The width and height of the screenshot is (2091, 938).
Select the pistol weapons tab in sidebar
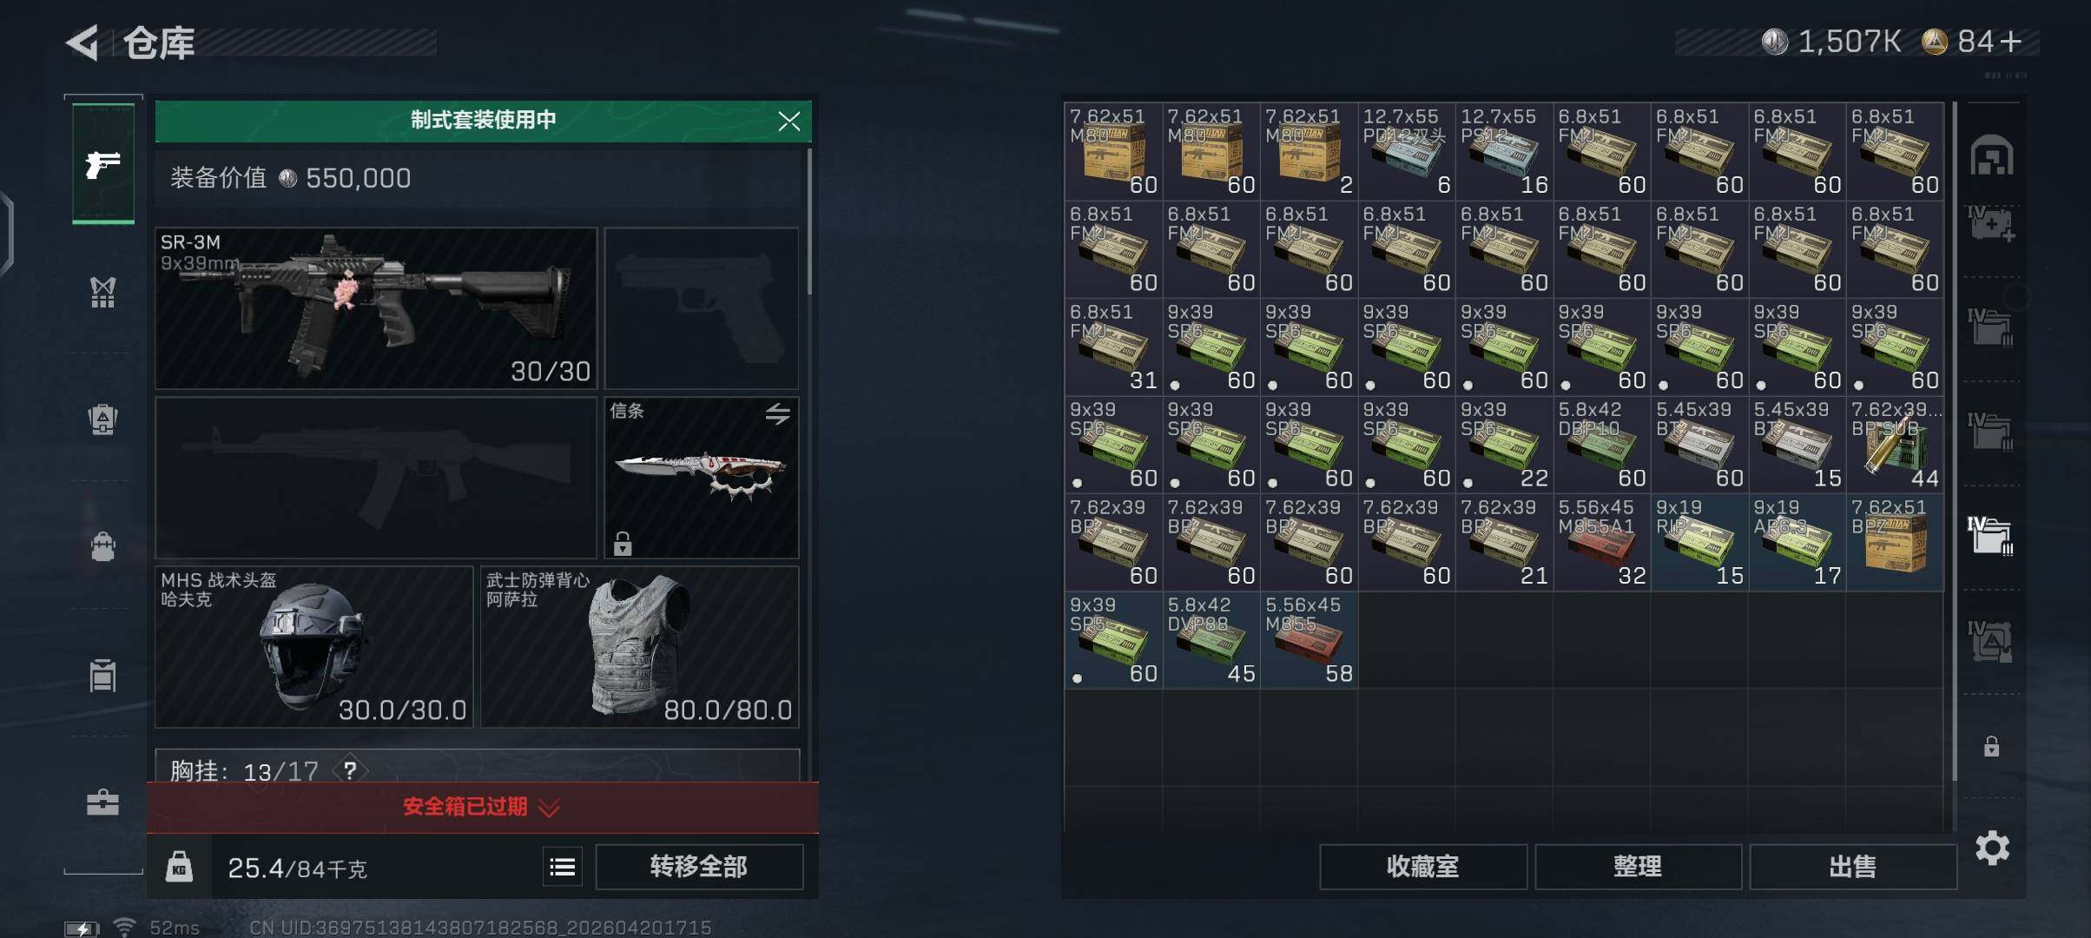click(102, 164)
